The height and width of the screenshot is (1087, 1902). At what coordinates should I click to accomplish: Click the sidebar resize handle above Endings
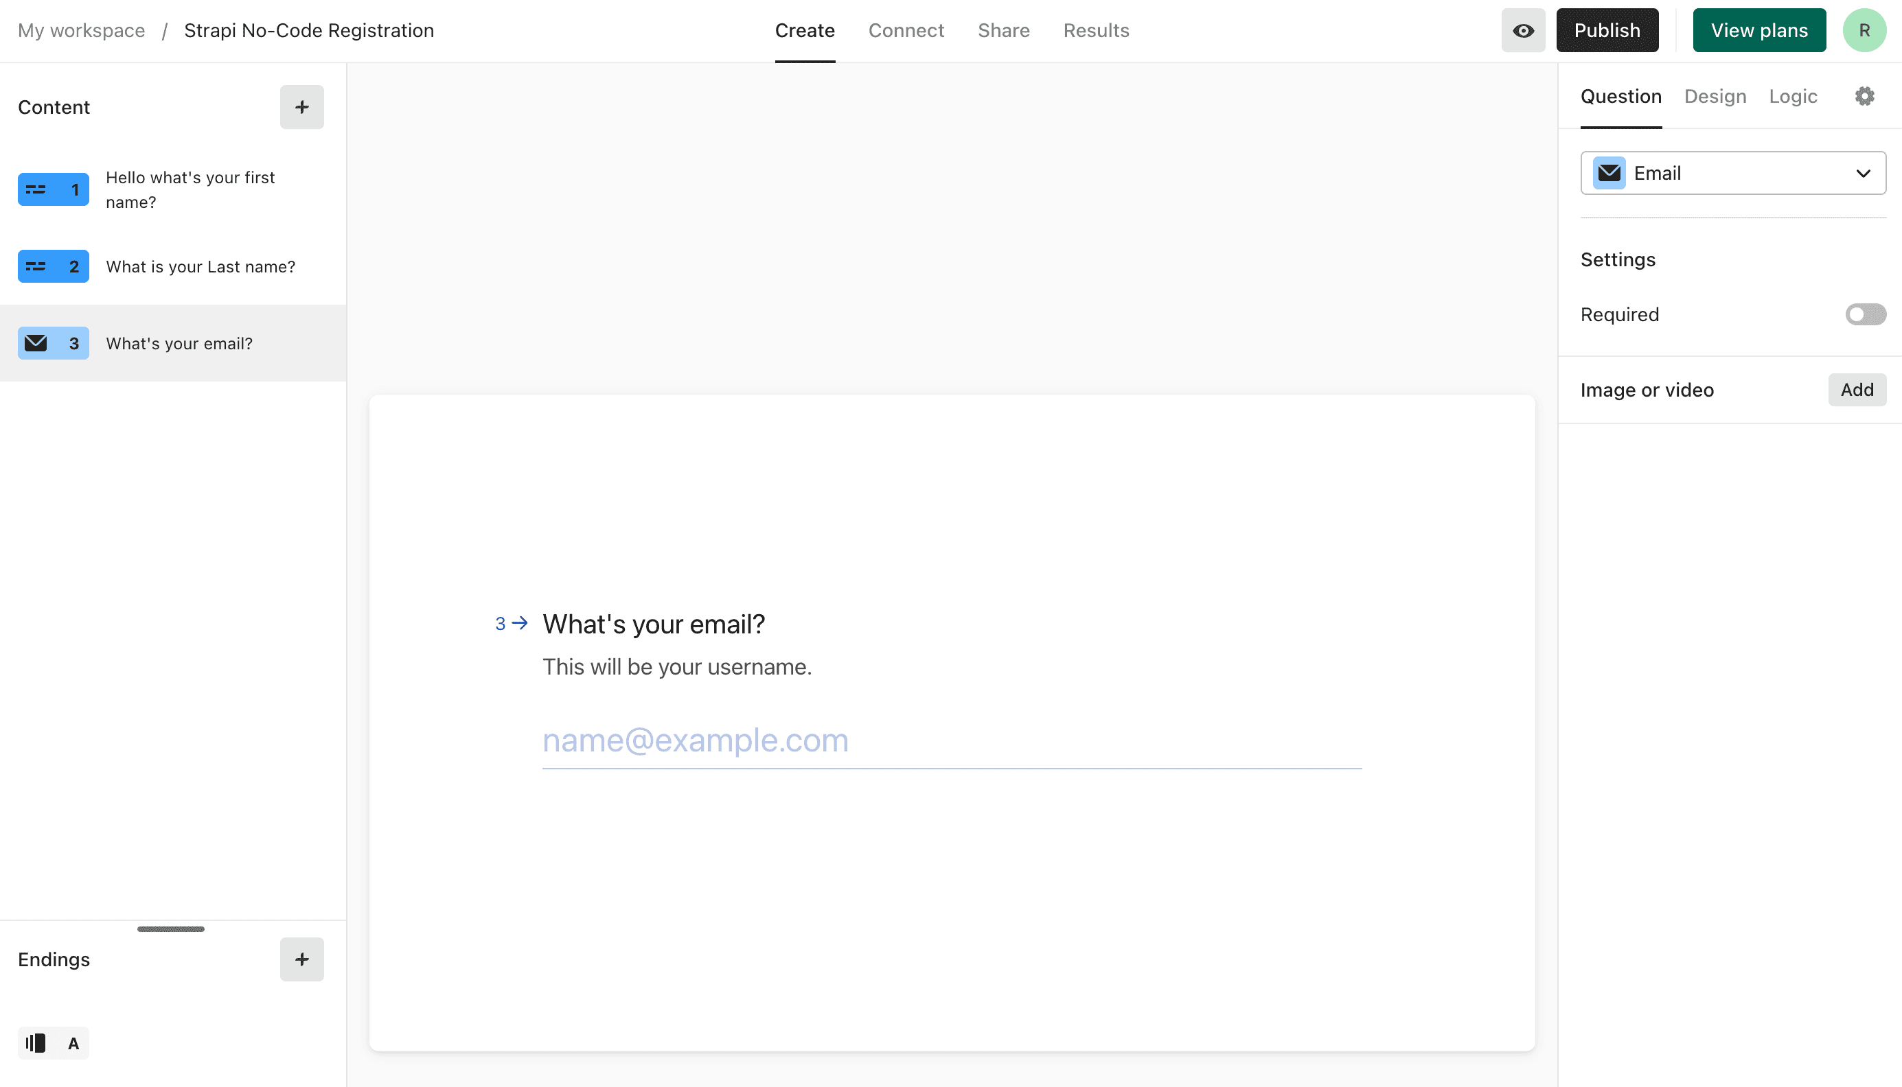171,929
